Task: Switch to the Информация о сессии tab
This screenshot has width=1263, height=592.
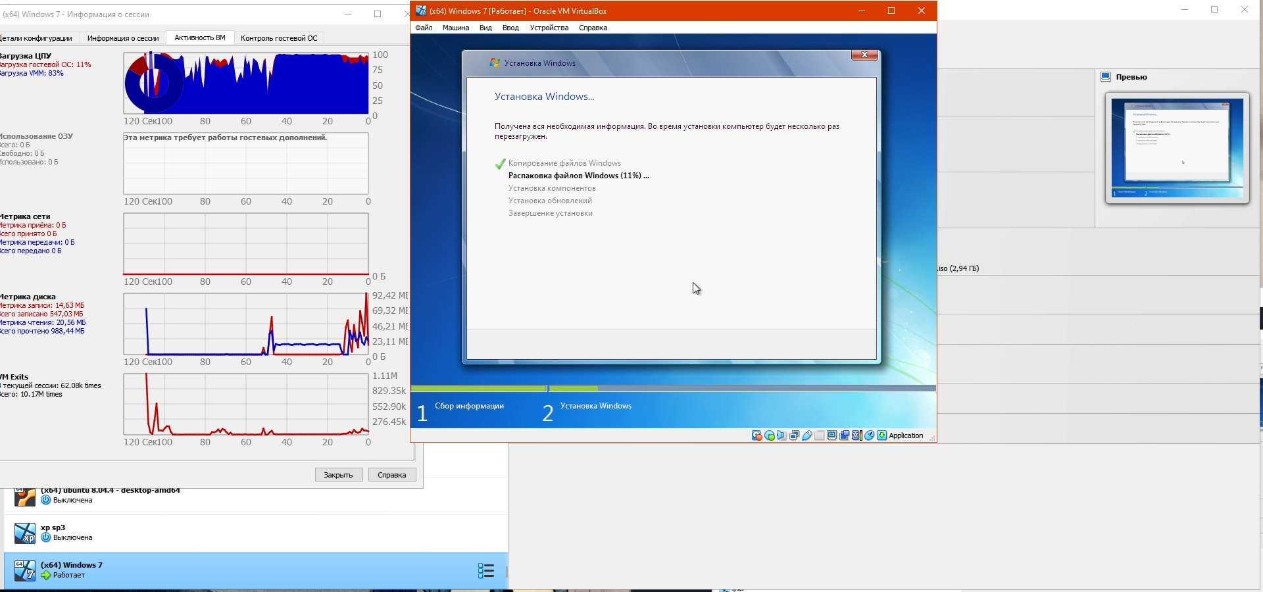Action: coord(123,38)
